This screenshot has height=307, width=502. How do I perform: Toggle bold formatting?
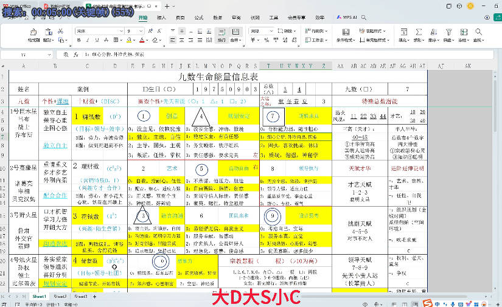pos(78,41)
